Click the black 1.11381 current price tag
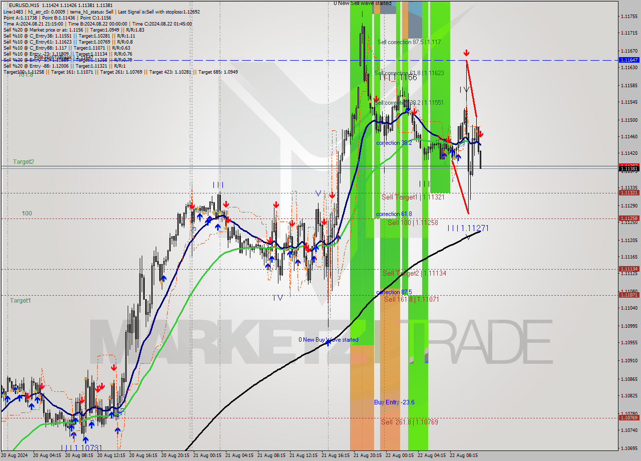 point(629,169)
